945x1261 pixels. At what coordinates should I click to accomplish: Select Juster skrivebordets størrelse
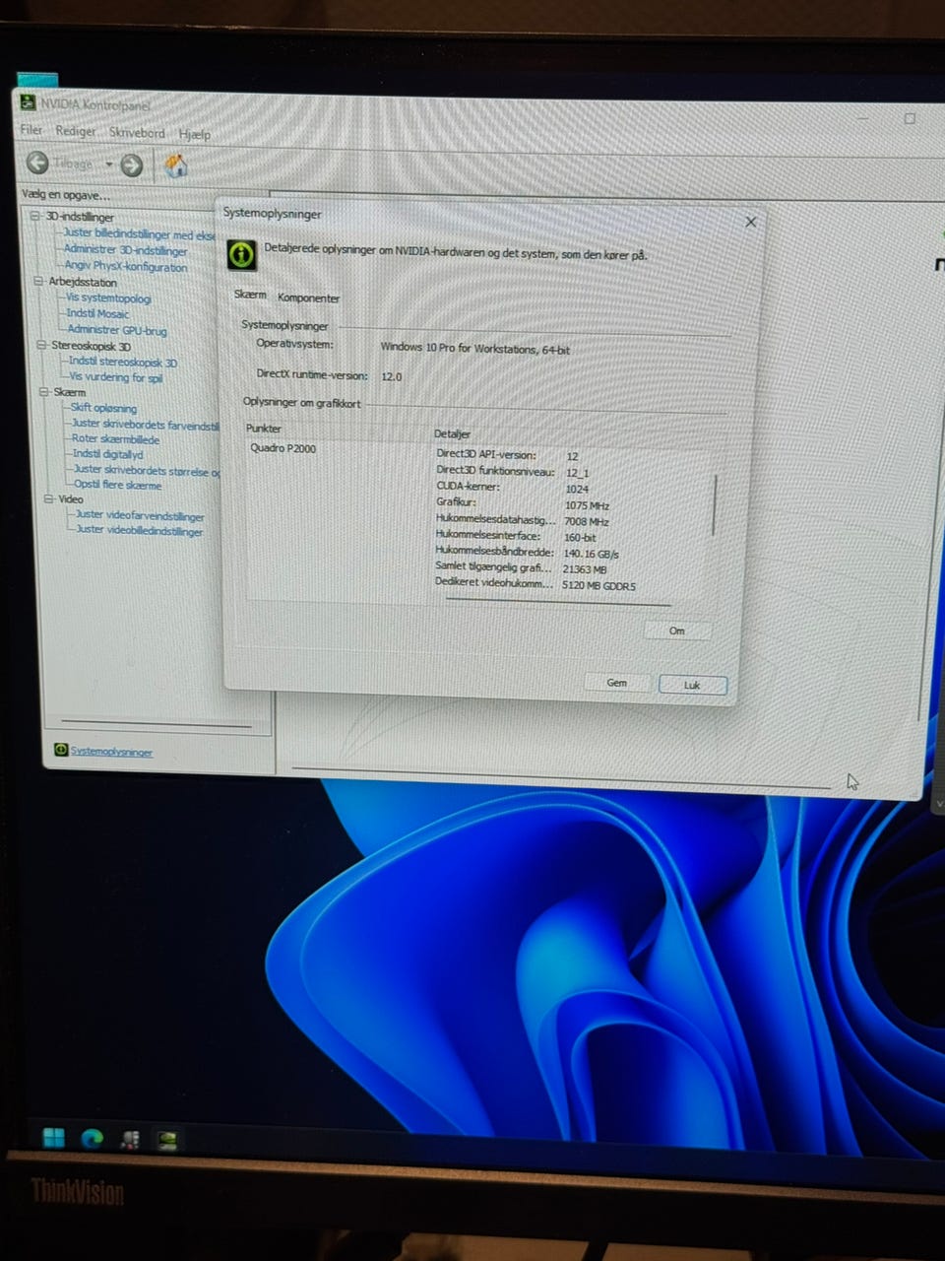(x=147, y=471)
